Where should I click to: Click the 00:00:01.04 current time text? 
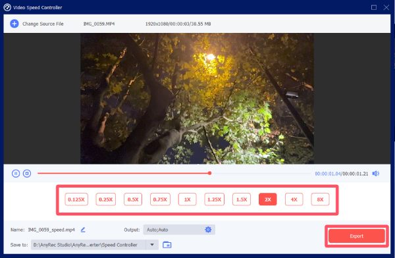pyautogui.click(x=327, y=174)
